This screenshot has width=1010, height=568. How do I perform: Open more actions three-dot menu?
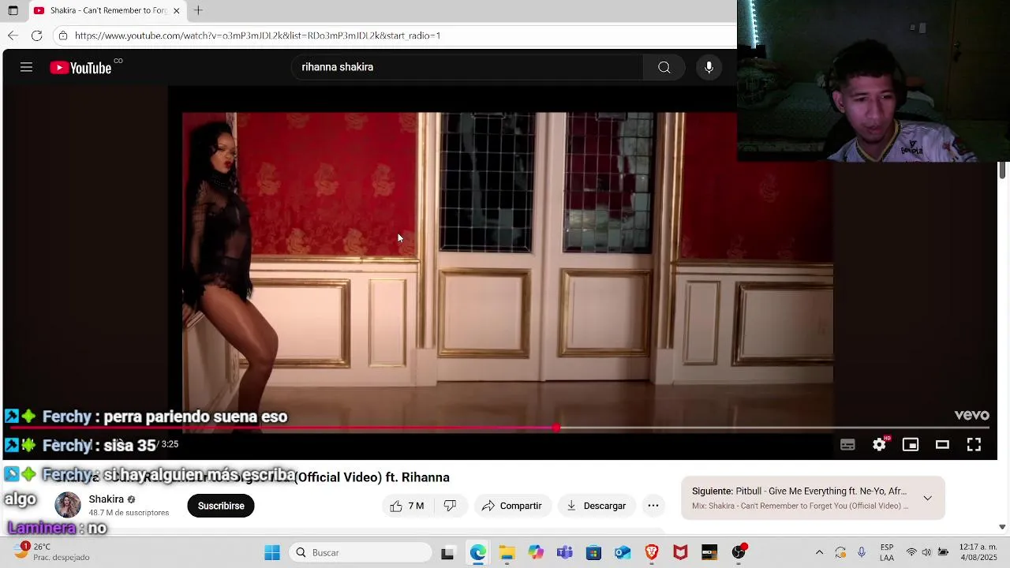coord(653,506)
